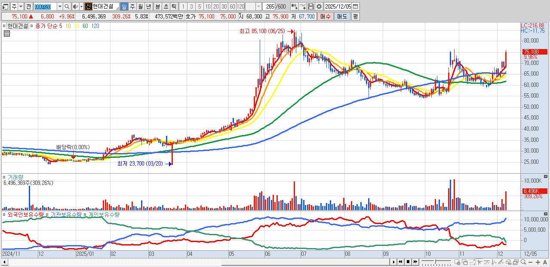Click the 기관보유수량 legend label

click(66, 214)
